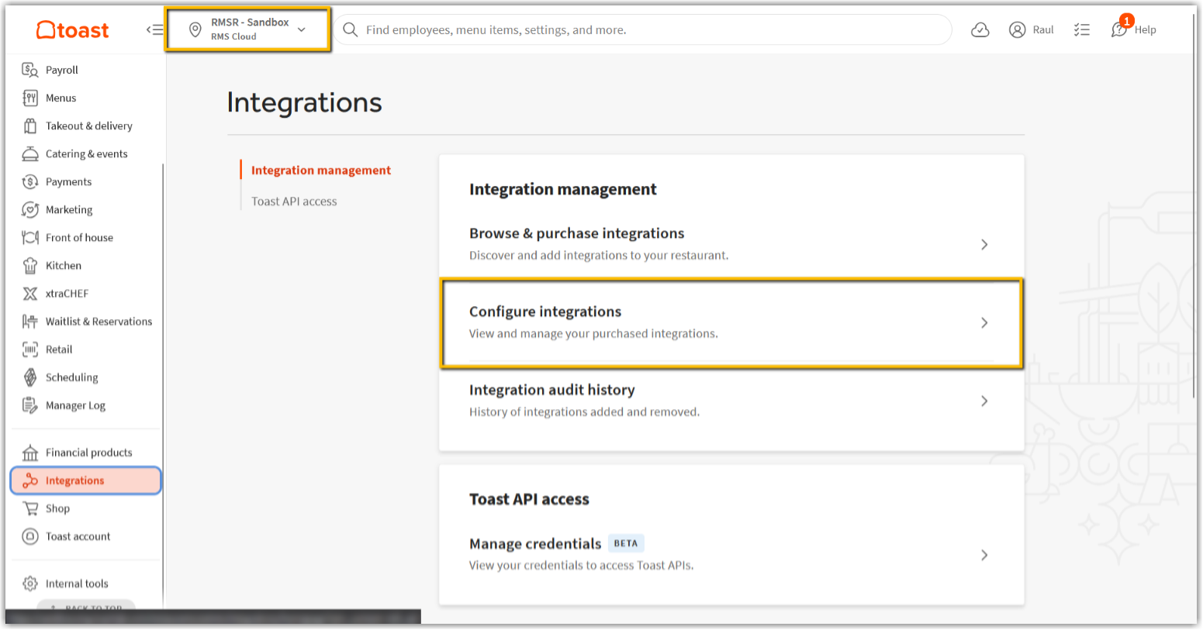1203x630 pixels.
Task: Open Configure integrations
Action: [x=731, y=322]
